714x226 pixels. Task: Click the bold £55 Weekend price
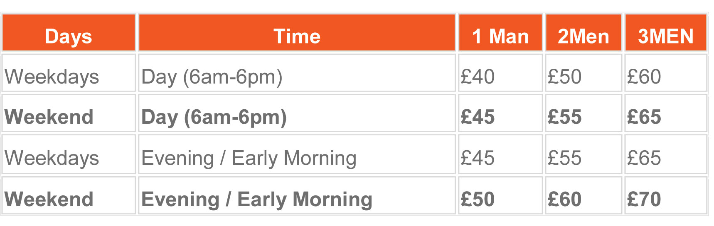point(584,113)
